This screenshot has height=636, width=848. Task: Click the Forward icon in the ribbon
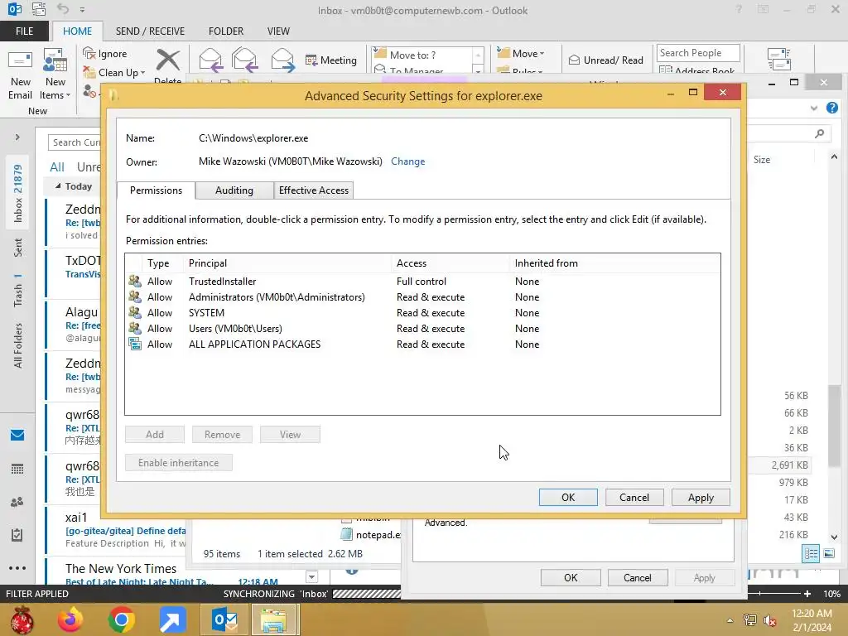283,60
